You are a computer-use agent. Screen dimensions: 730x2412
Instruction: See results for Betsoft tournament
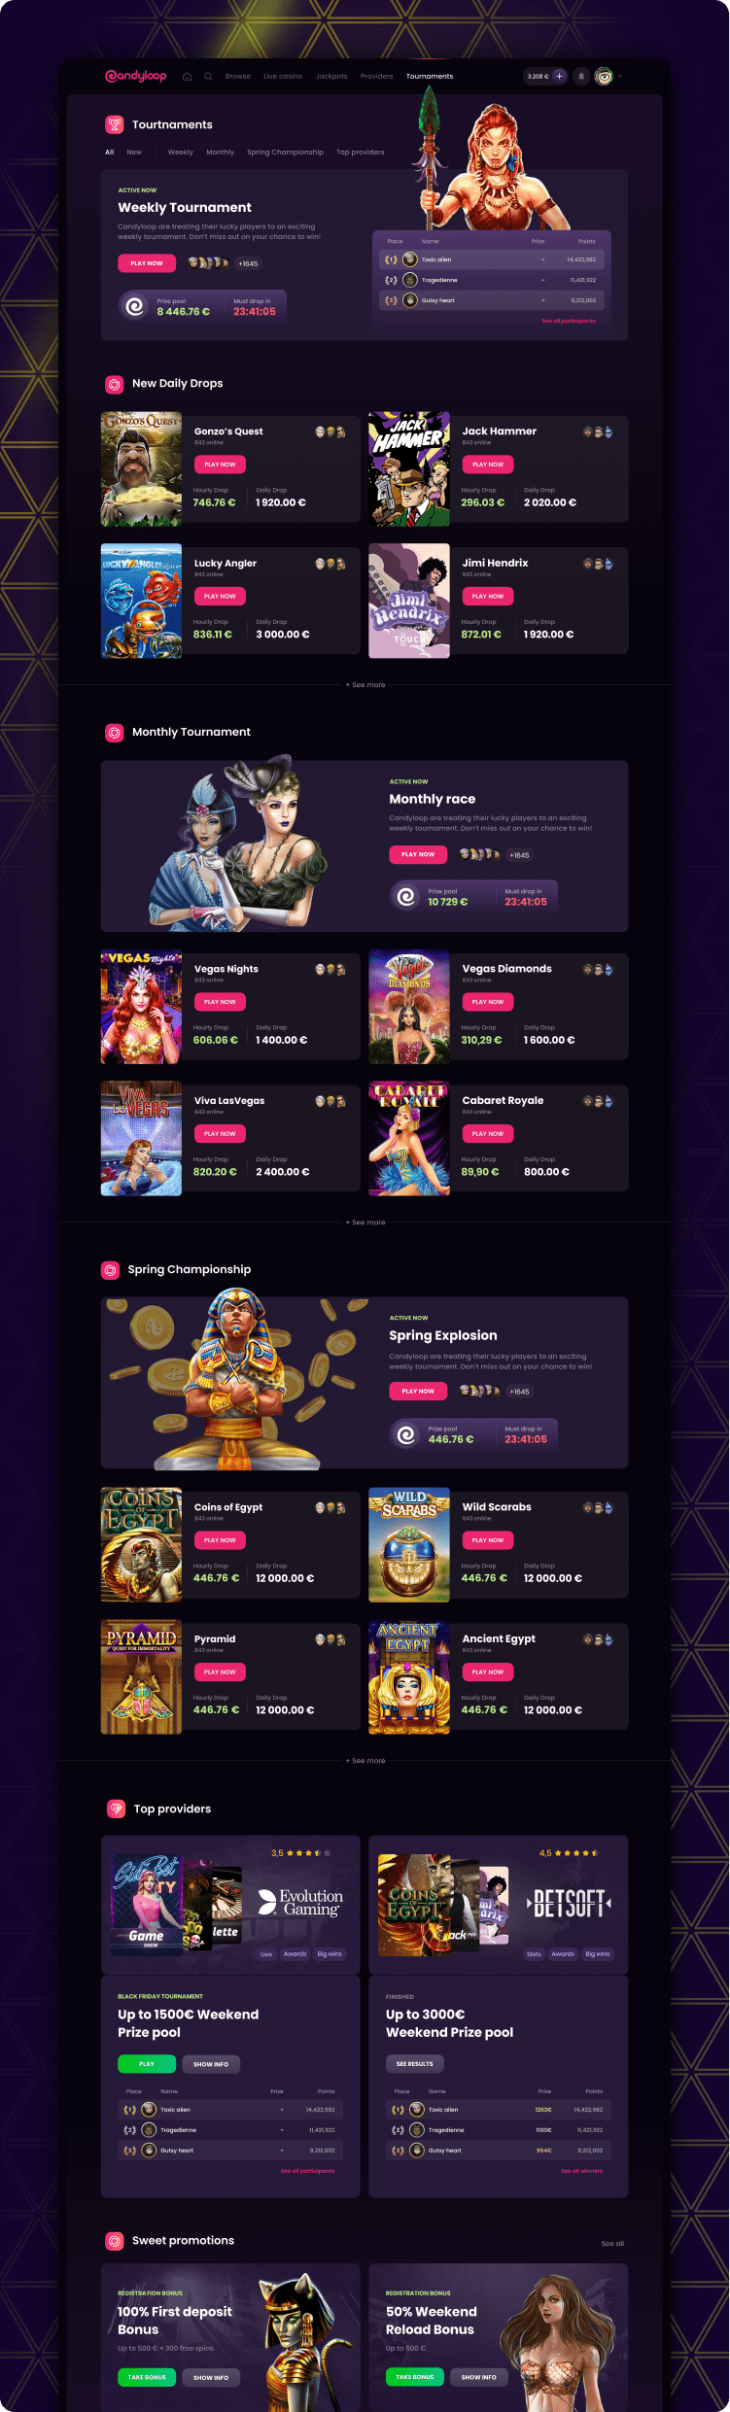click(x=415, y=2063)
